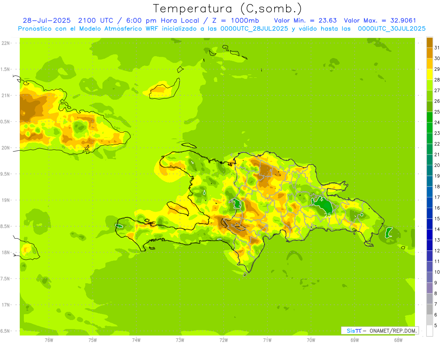This screenshot has height=345, width=447.
Task: Click the '68W' longitude axis label
Action: pyautogui.click(x=398, y=340)
